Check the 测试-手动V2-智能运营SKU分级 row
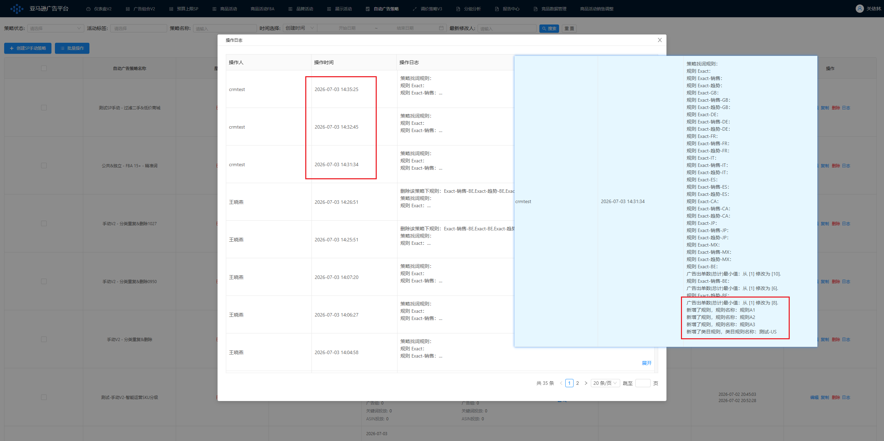 [x=44, y=397]
